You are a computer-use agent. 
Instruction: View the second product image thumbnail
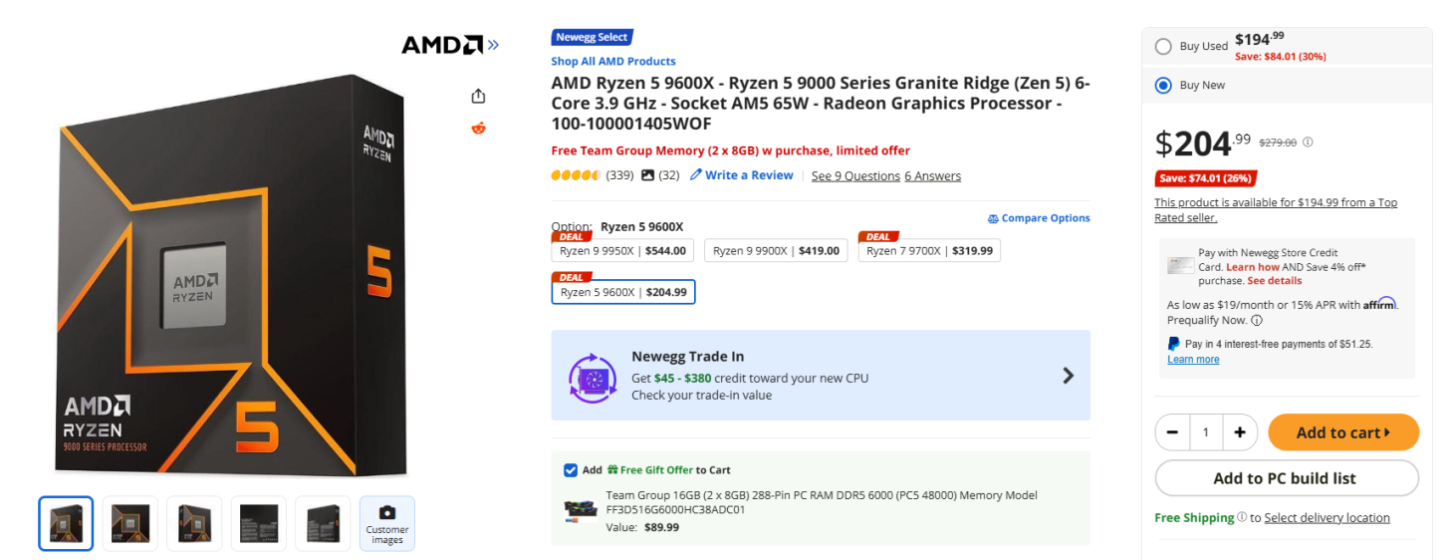click(x=130, y=523)
